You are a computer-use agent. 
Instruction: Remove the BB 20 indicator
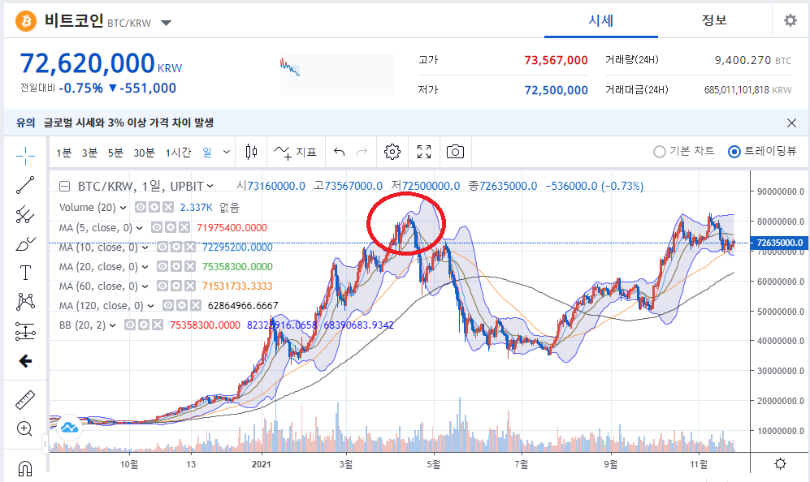click(x=158, y=325)
